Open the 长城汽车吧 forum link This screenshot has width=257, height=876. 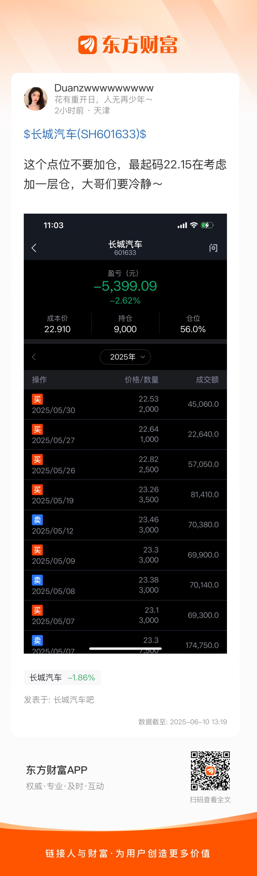point(74,699)
